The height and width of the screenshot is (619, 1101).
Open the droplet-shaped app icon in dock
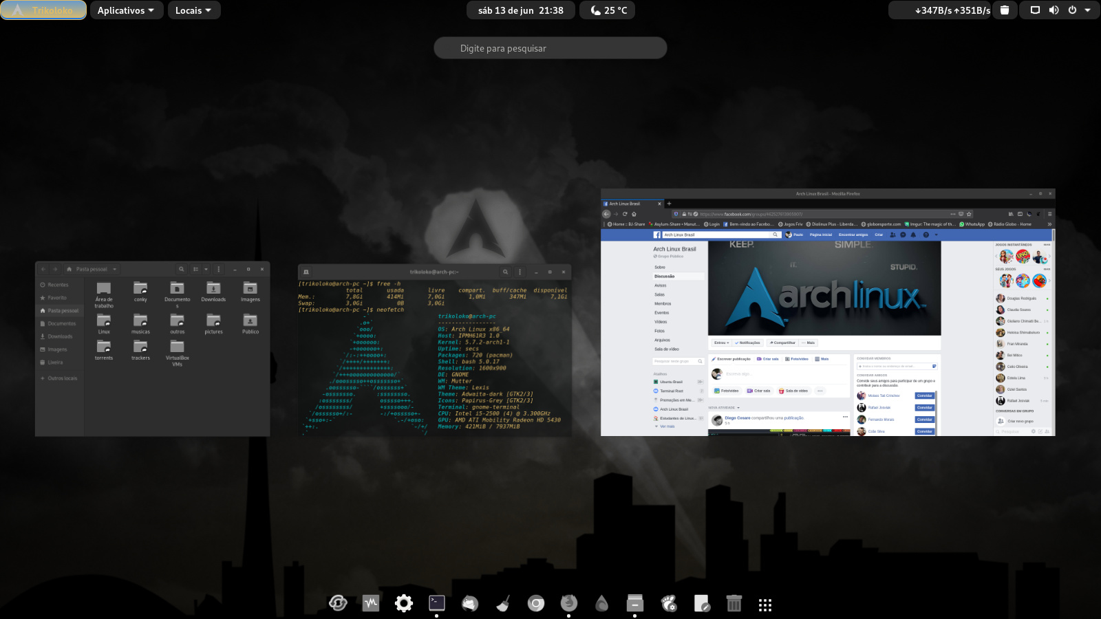click(602, 604)
